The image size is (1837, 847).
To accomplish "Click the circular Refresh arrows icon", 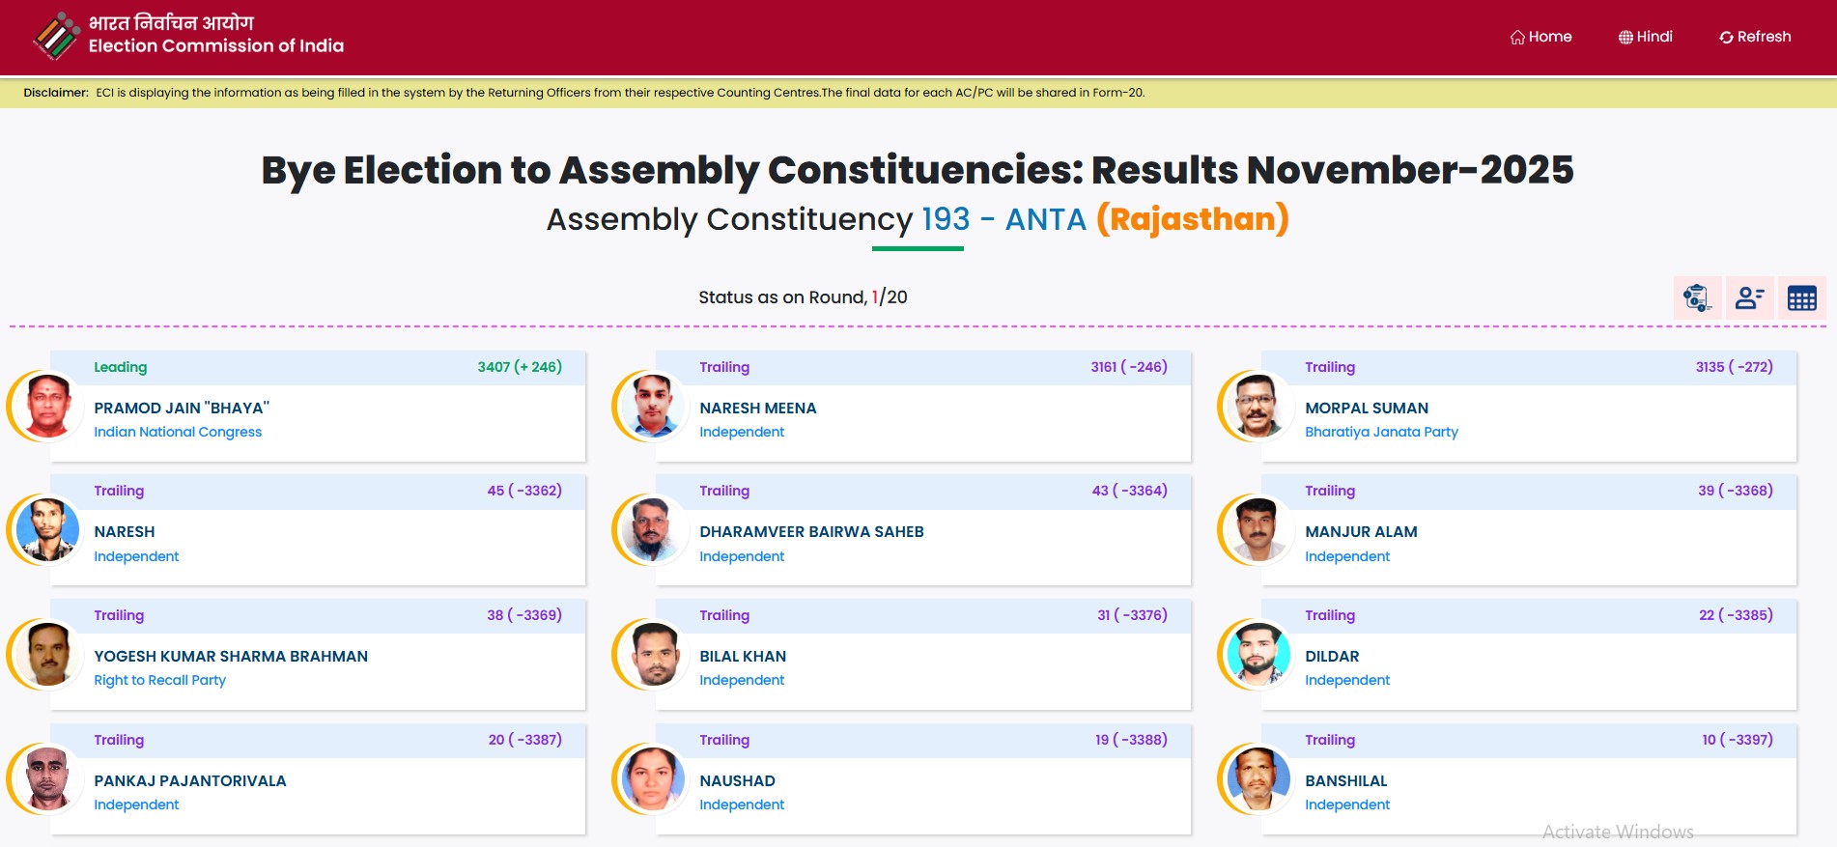I will click(1726, 38).
